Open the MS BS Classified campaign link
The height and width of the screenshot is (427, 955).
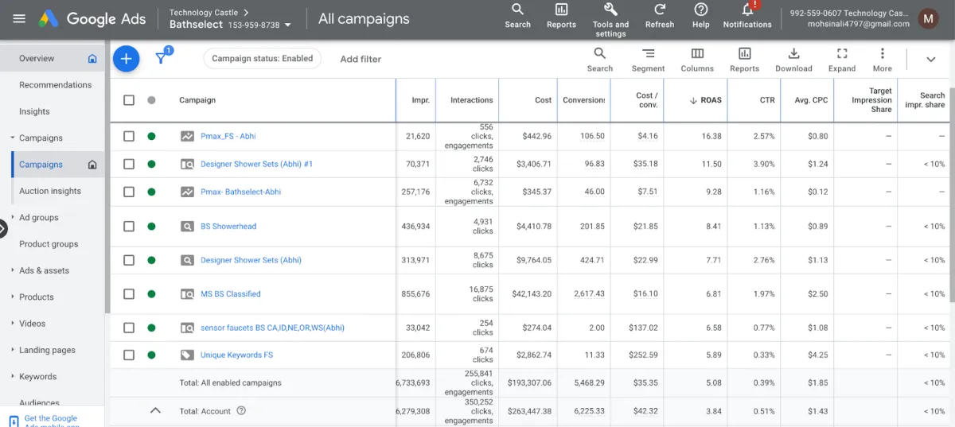coord(230,294)
